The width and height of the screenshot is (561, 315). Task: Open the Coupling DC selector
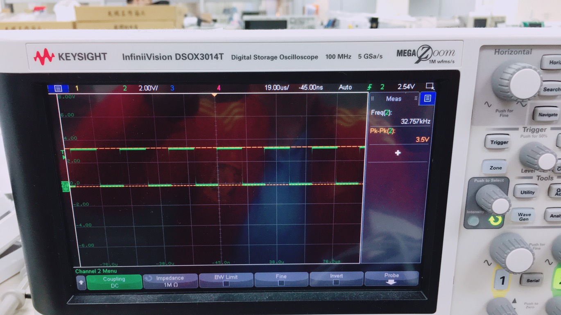point(114,280)
